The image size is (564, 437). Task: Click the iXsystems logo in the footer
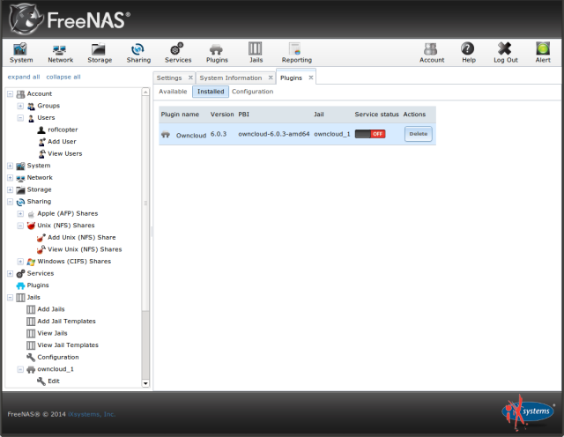coord(528,412)
